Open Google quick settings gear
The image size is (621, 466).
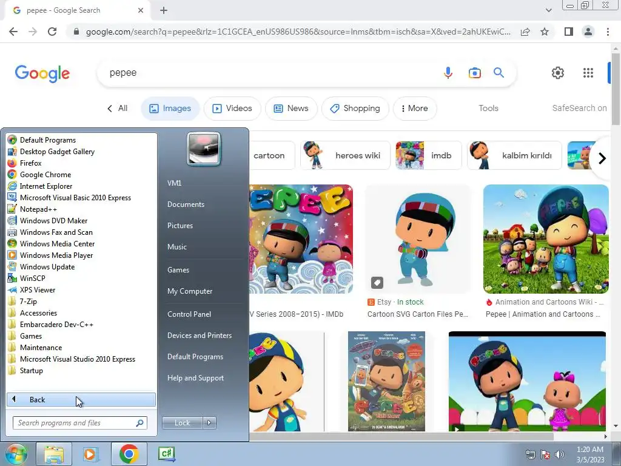click(558, 73)
